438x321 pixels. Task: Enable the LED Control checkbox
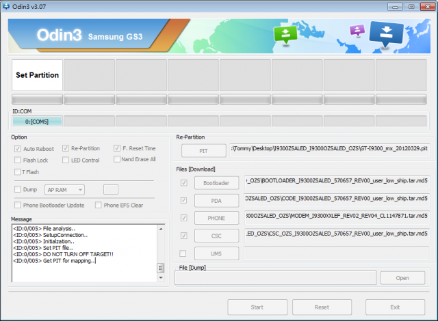[66, 160]
